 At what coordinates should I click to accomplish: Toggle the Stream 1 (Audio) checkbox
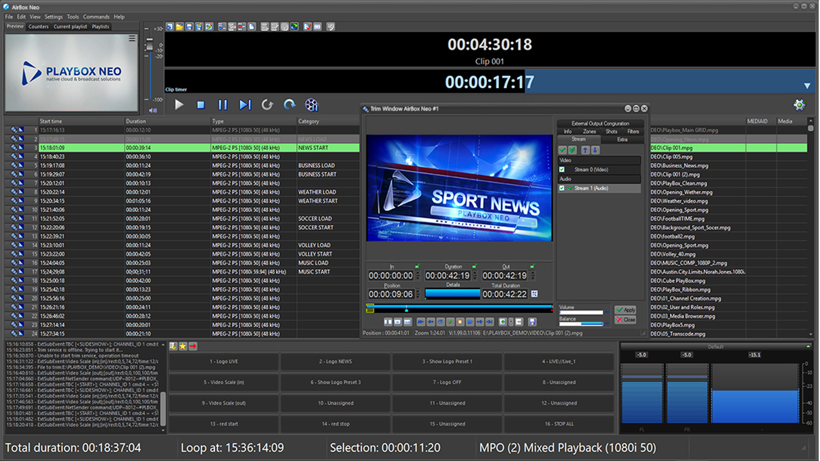point(562,188)
